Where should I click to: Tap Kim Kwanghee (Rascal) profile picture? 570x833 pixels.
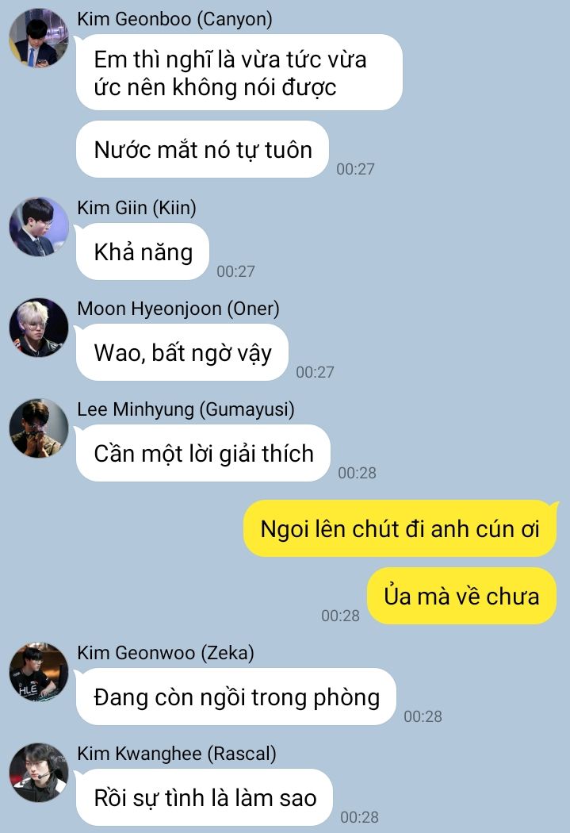(39, 773)
